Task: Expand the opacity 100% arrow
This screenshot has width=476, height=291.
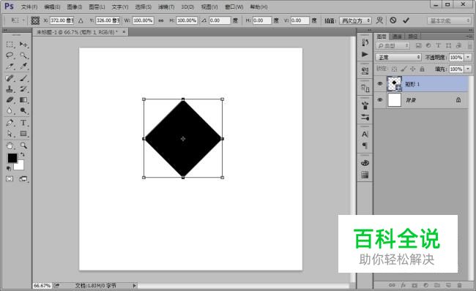Action: 468,57
